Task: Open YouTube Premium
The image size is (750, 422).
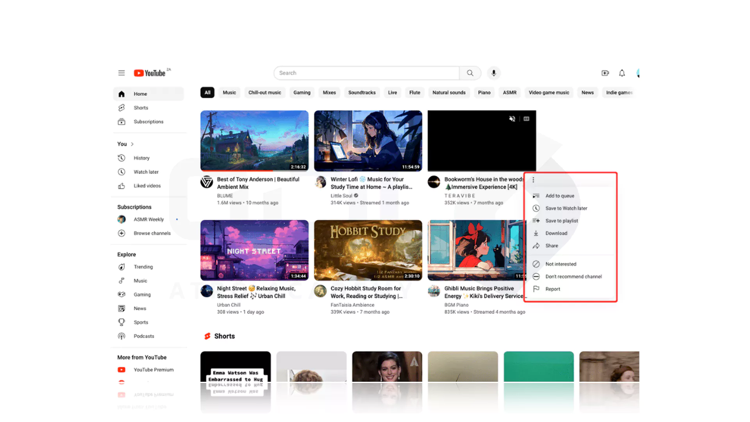Action: tap(148, 370)
